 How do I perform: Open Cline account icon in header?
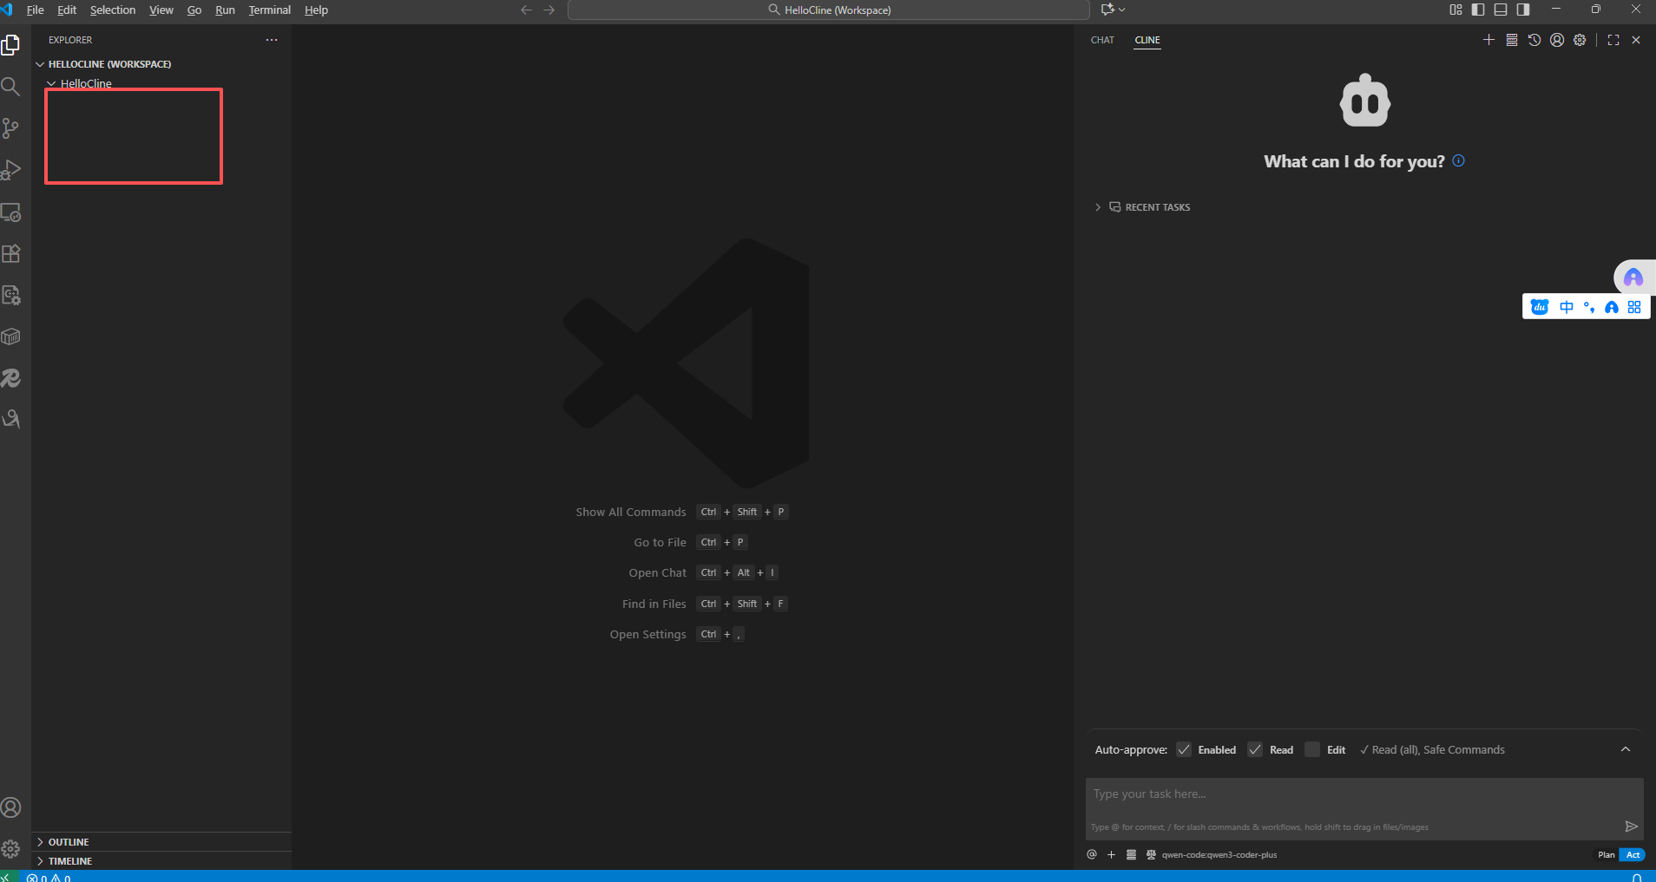[1557, 40]
